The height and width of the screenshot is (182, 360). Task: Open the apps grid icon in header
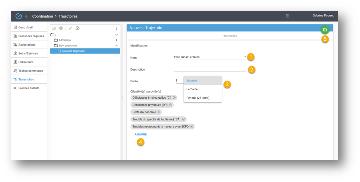pos(288,16)
